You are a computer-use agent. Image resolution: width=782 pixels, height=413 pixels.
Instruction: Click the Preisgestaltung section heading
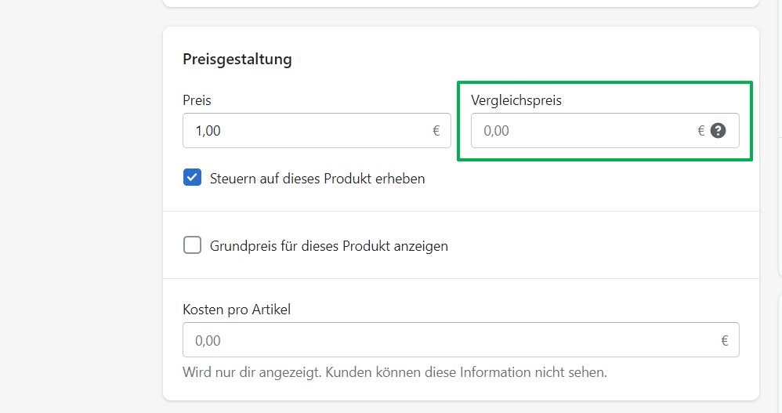tap(237, 60)
